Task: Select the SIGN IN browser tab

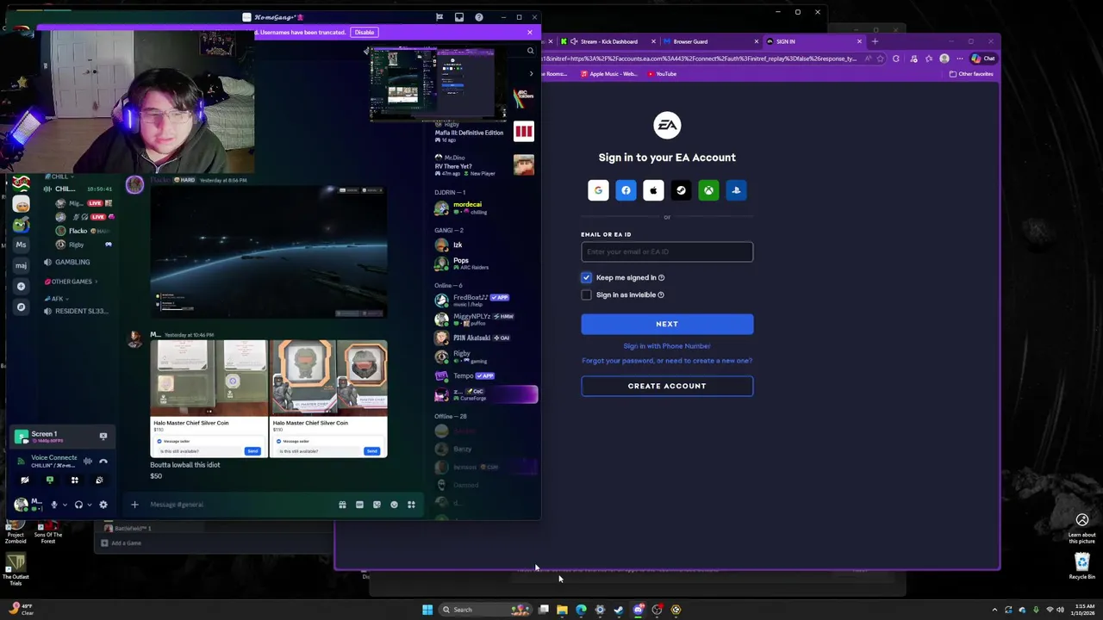Action: [x=813, y=41]
